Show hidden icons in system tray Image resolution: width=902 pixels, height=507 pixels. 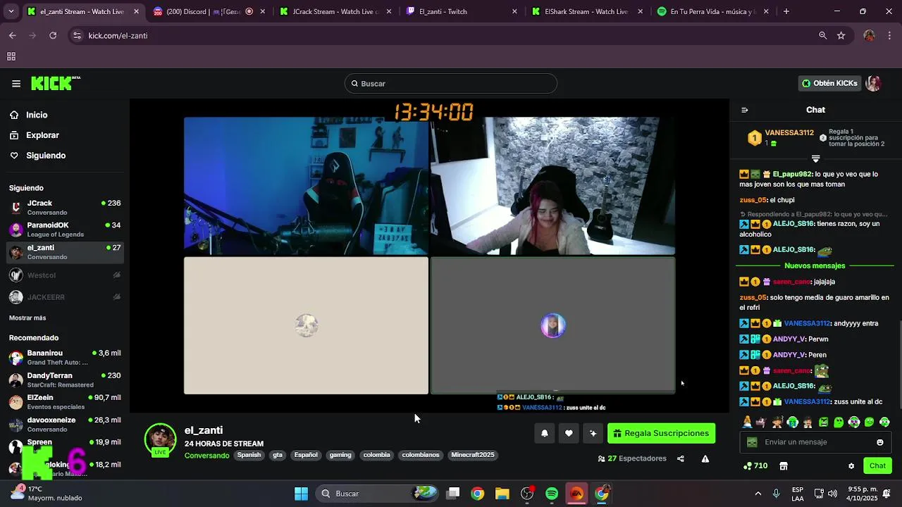(x=758, y=494)
